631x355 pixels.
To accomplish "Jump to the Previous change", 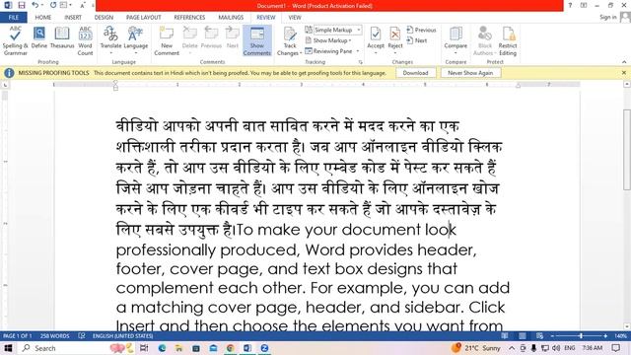I will (x=421, y=30).
